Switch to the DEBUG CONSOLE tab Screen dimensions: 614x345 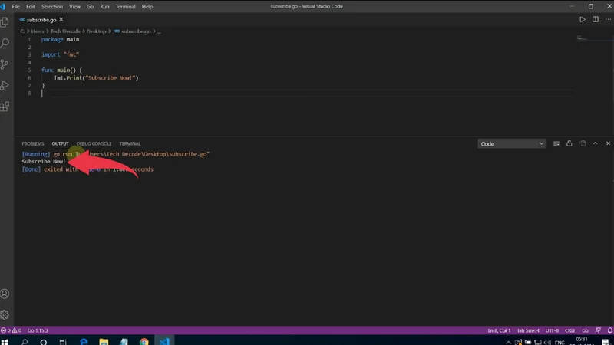click(94, 143)
